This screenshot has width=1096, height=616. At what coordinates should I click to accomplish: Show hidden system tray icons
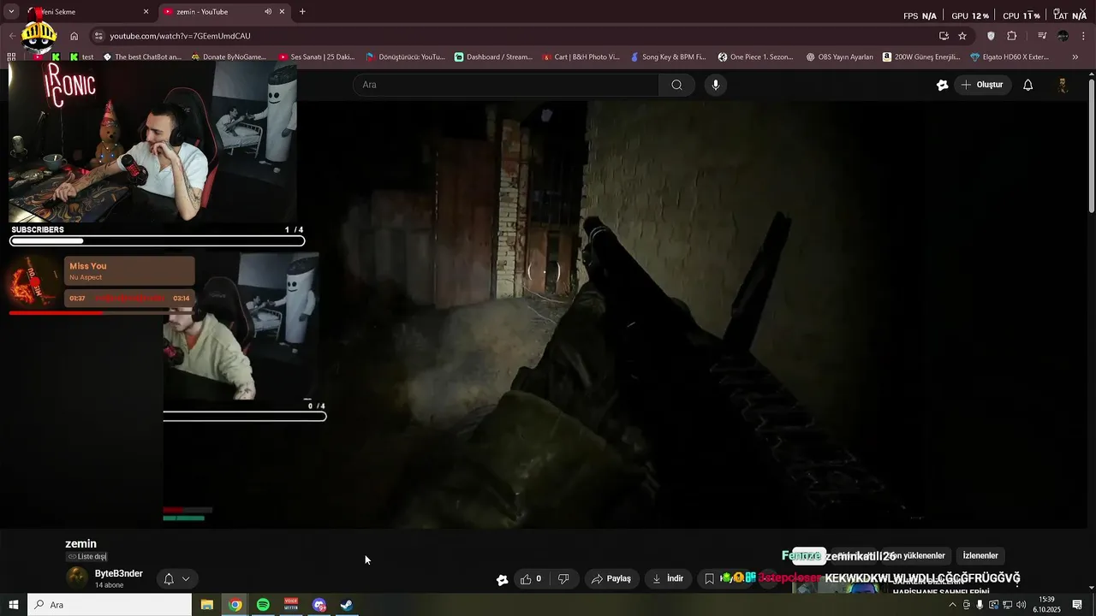[x=952, y=605]
